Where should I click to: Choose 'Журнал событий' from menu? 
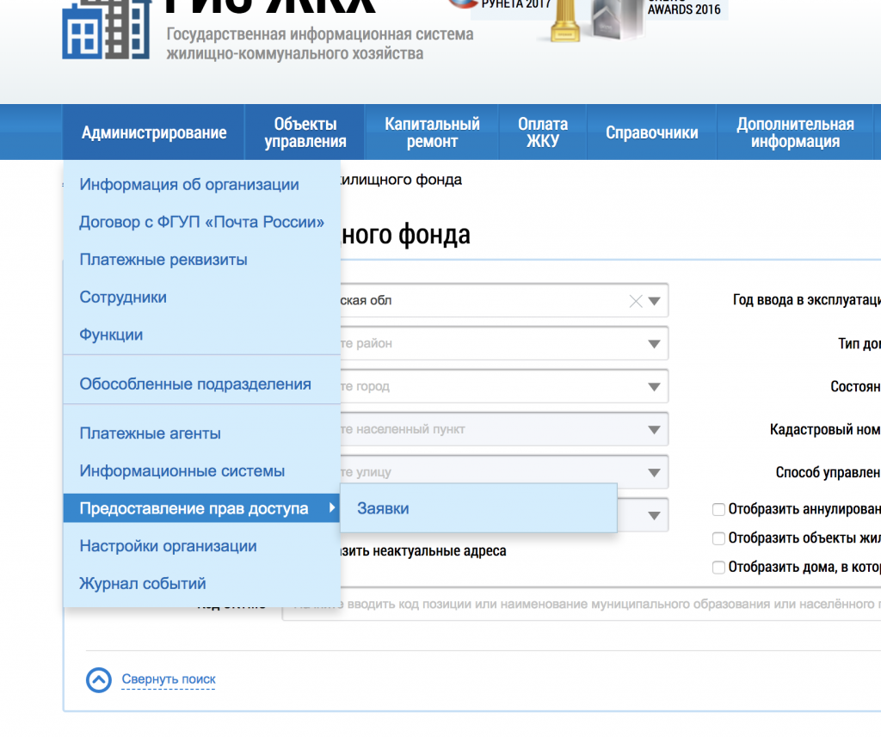pyautogui.click(x=143, y=584)
